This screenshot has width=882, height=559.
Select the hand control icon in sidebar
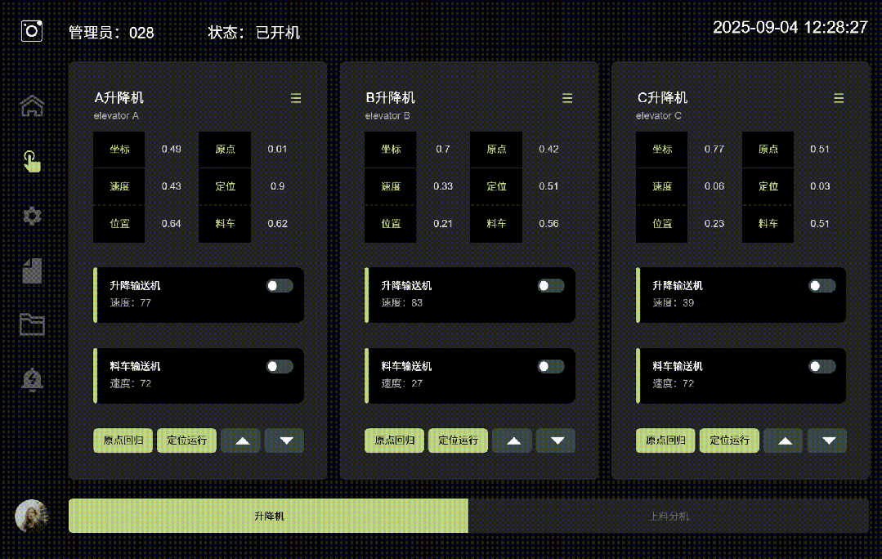(31, 160)
